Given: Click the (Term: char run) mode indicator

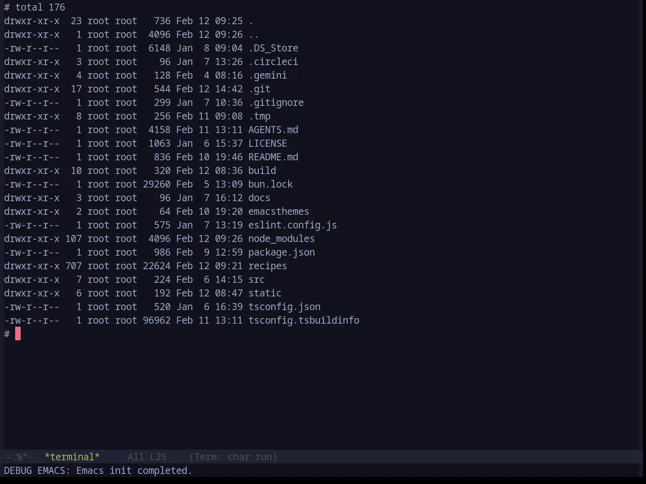Looking at the screenshot, I should [x=233, y=457].
